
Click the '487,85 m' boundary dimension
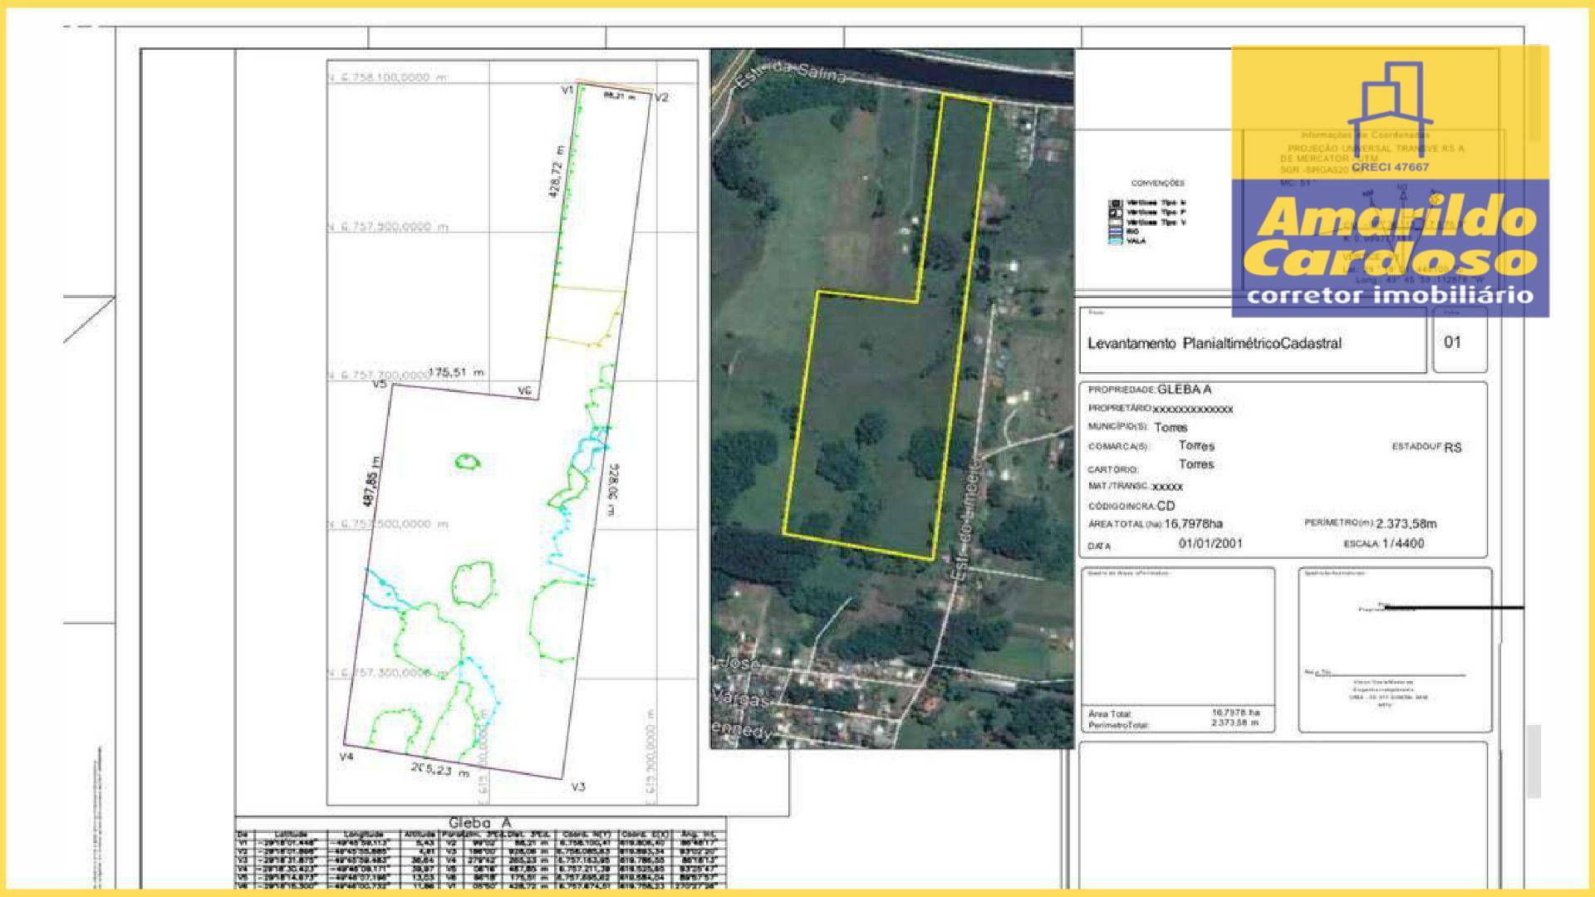[371, 482]
